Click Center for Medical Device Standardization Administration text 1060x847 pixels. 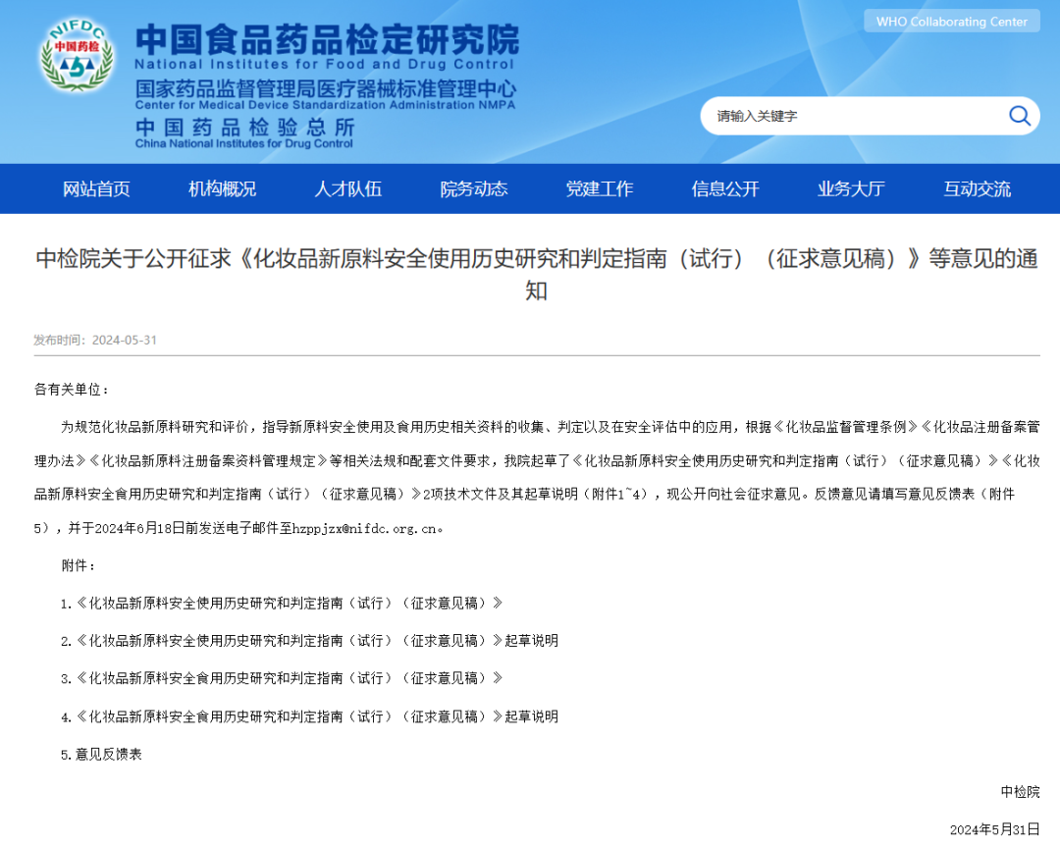(325, 105)
